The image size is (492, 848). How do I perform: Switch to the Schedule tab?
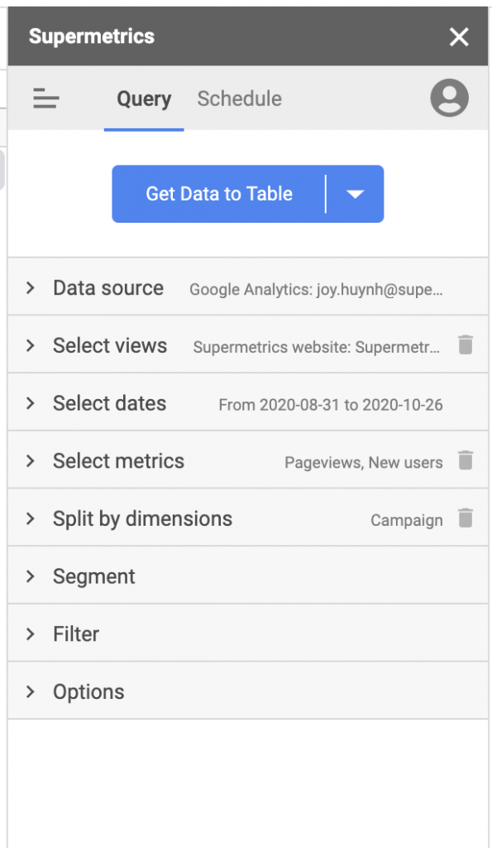click(239, 99)
